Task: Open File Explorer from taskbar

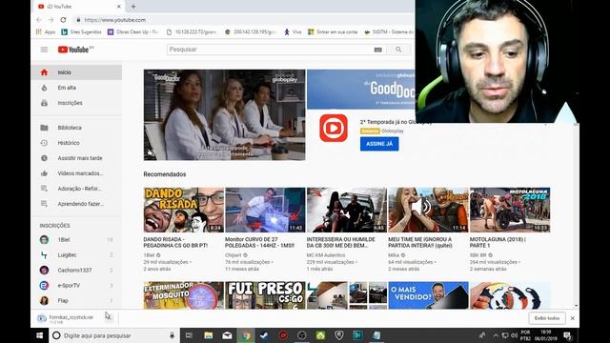Action: (x=208, y=335)
